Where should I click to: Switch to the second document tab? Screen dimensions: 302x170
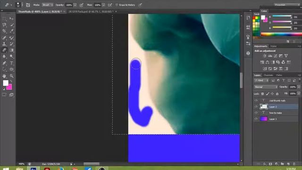point(91,11)
